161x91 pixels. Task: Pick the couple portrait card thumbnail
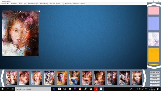(112, 78)
